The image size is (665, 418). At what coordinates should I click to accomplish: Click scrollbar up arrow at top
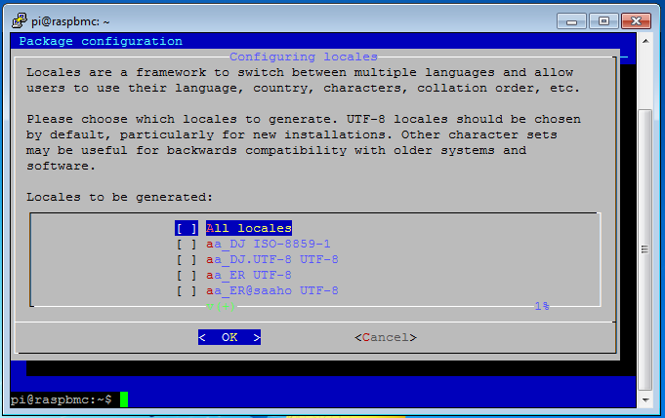click(x=645, y=41)
